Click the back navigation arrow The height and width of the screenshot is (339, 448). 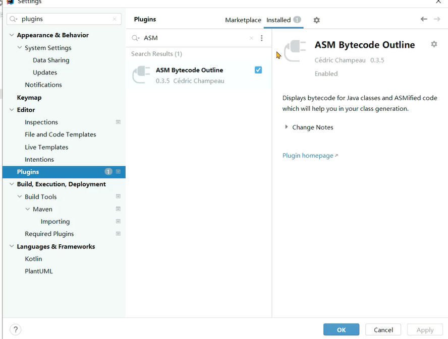click(424, 19)
